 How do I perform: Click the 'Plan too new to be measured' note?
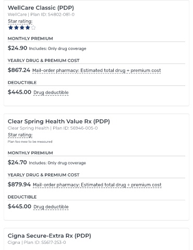click(30, 142)
